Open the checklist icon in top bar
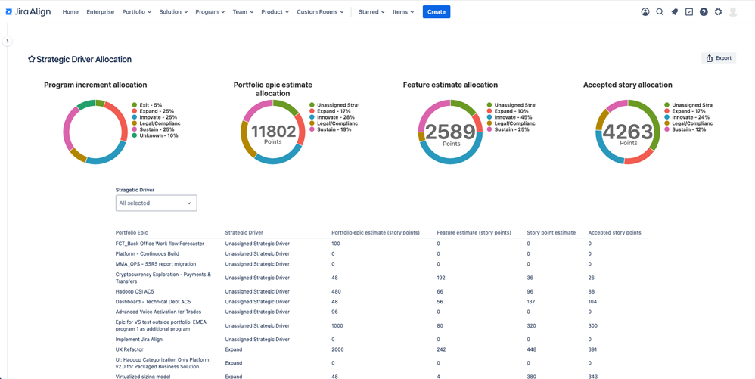This screenshot has height=379, width=755. pos(689,12)
